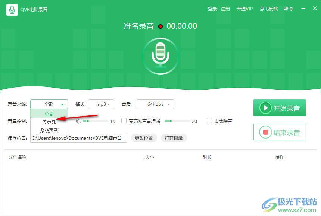Enable the 麦克风声音增强 checkbox
The image size is (321, 216).
[x=124, y=121]
